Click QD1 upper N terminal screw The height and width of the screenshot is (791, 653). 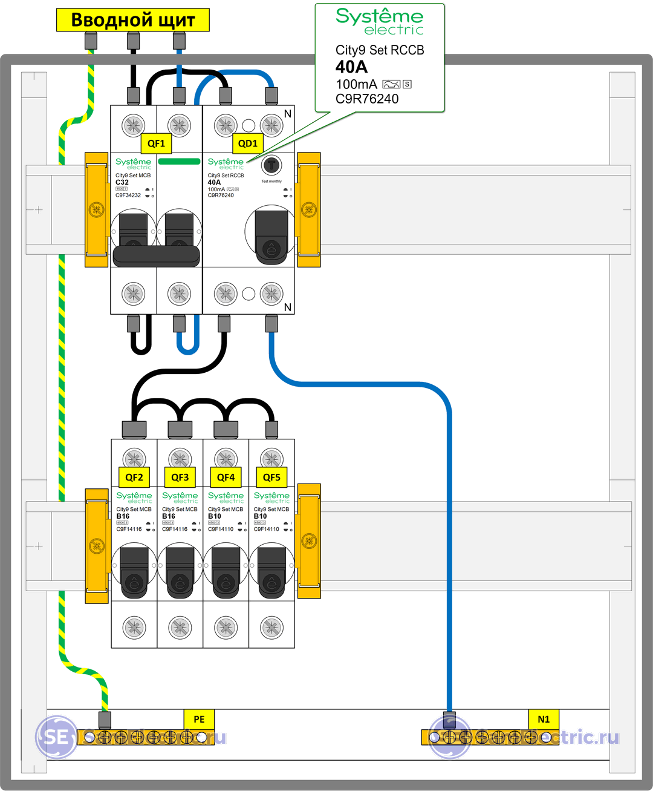pyautogui.click(x=271, y=126)
